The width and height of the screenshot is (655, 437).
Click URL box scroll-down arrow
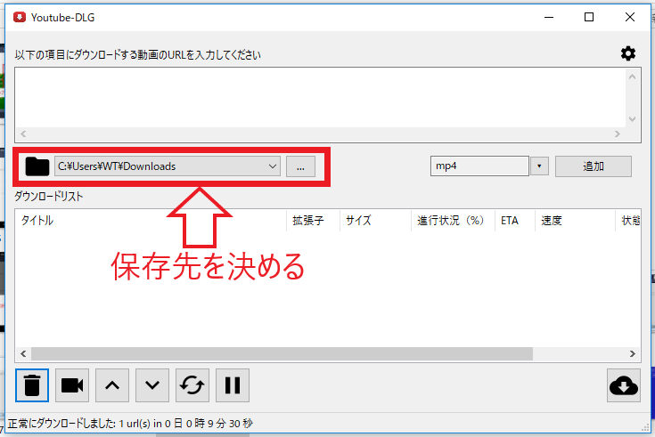pyautogui.click(x=633, y=119)
